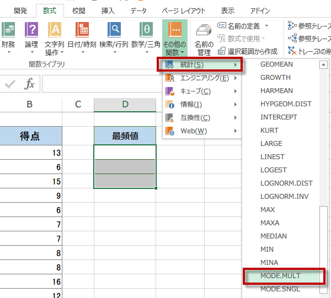Image resolution: width=331 pixels, height=298 pixels.
Task: Switch to the 数式 tab
Action: [50, 10]
